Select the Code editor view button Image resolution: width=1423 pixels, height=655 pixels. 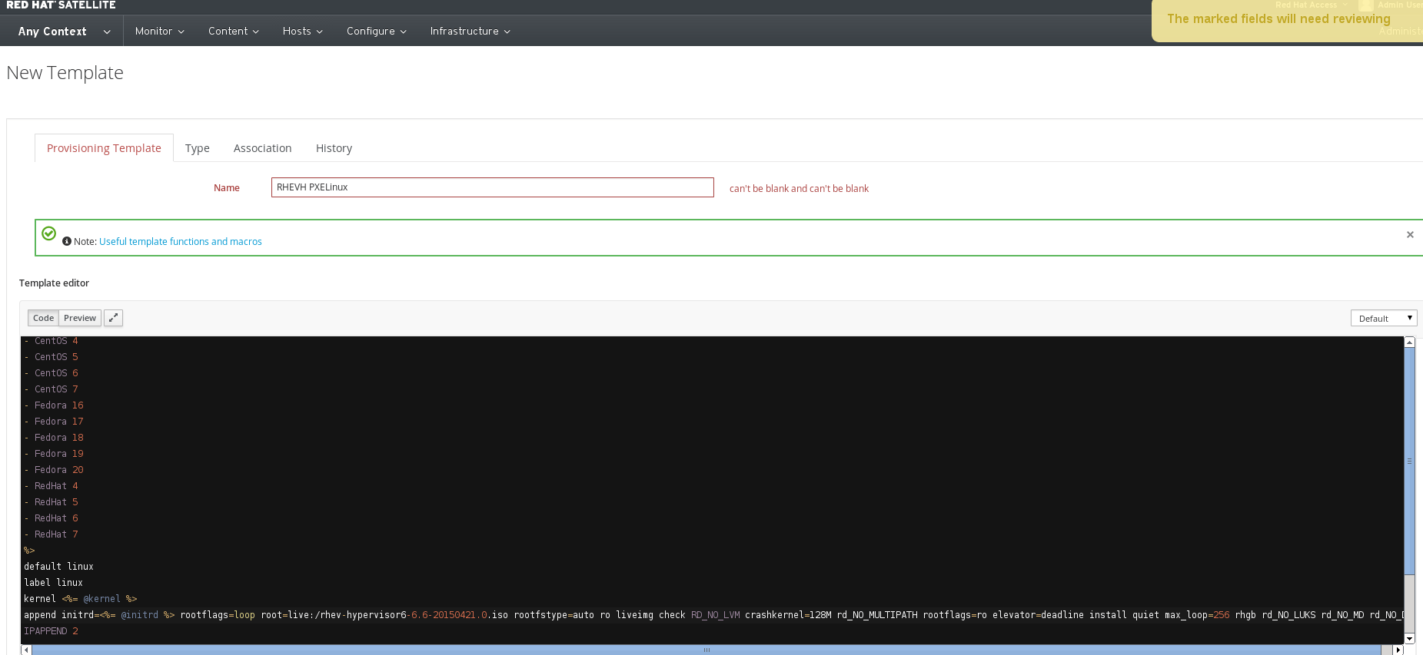[43, 318]
